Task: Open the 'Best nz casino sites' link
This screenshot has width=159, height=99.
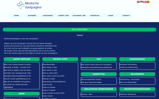Action: (50, 73)
